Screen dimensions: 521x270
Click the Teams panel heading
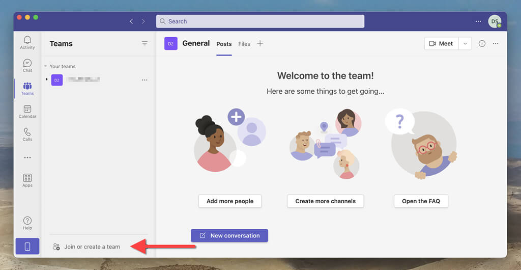[61, 44]
